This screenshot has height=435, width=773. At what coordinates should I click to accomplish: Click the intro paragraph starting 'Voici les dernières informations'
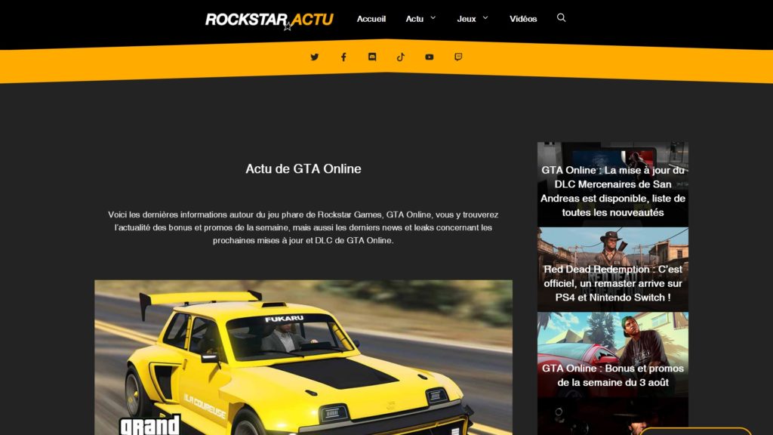pyautogui.click(x=303, y=227)
